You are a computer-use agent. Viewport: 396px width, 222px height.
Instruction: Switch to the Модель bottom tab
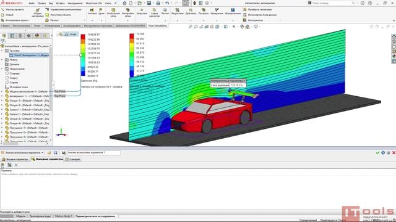[x=20, y=216]
